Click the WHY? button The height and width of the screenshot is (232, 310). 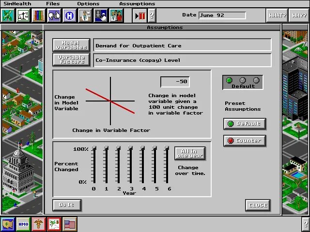point(299,15)
